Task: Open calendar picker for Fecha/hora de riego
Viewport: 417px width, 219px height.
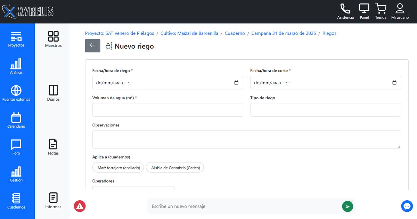Action: pyautogui.click(x=236, y=83)
